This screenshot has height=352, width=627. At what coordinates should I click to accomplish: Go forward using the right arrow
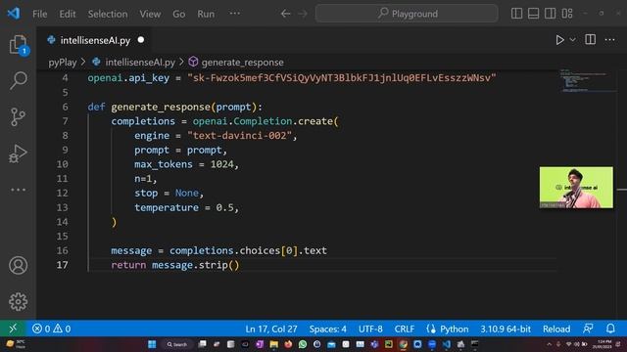tap(303, 14)
